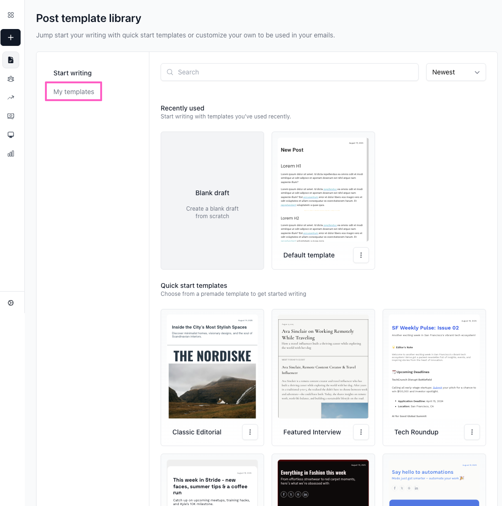Open the analytics bar chart icon
Viewport: 502px width, 506px height.
(x=11, y=154)
